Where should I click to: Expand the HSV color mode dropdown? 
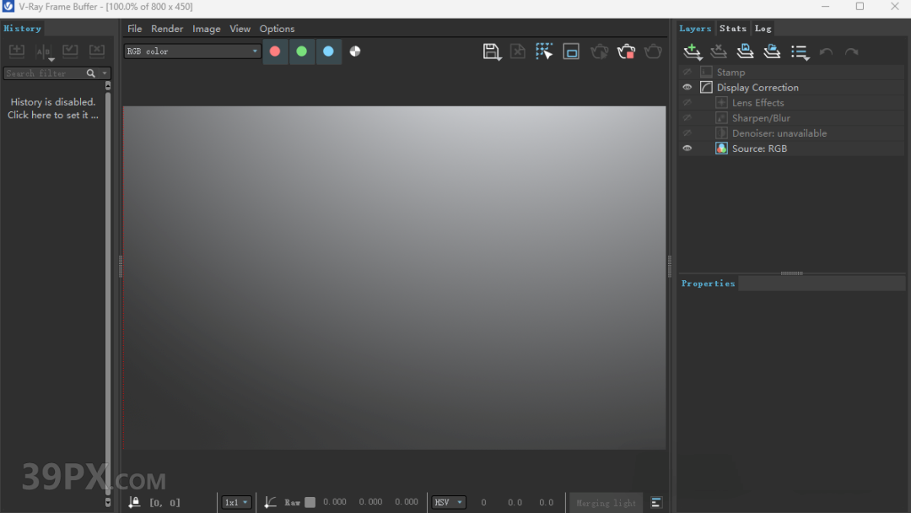pyautogui.click(x=449, y=502)
